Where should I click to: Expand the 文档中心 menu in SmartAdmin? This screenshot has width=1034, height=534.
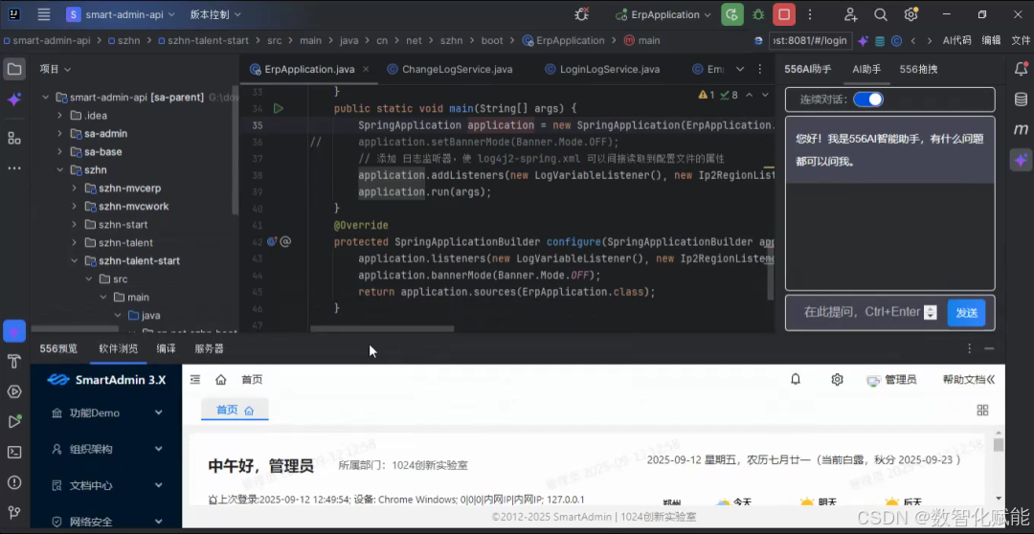click(107, 485)
